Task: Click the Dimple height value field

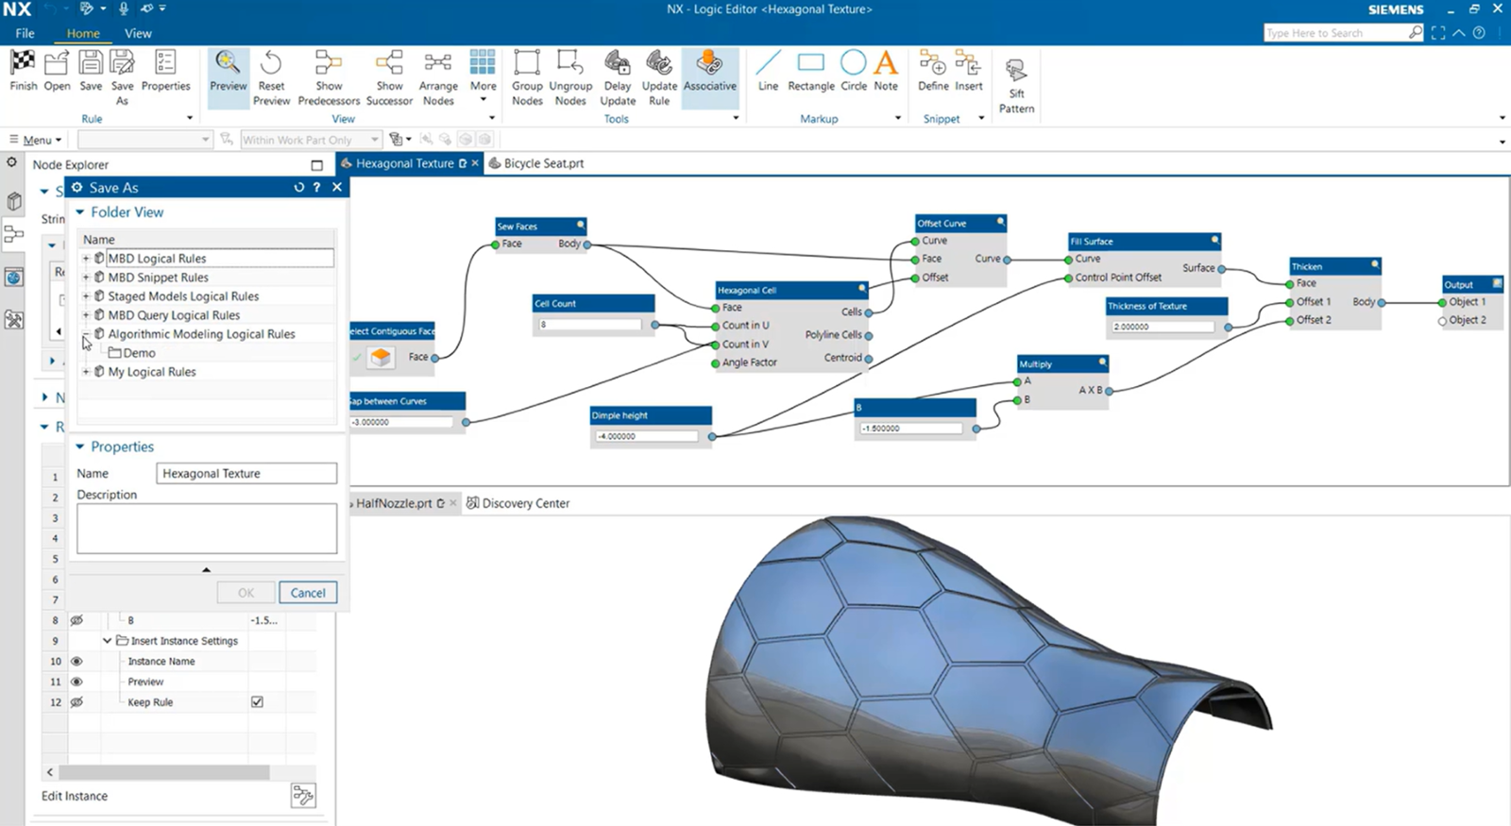Action: click(x=647, y=436)
